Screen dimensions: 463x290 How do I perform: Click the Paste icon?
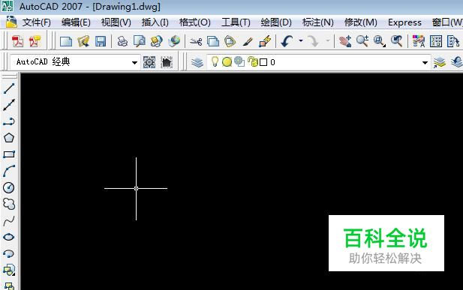click(x=230, y=41)
